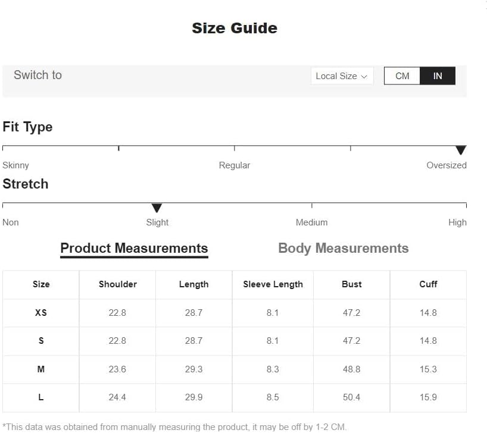This screenshot has width=487, height=433.
Task: Click the Cuff column header
Action: tap(428, 284)
